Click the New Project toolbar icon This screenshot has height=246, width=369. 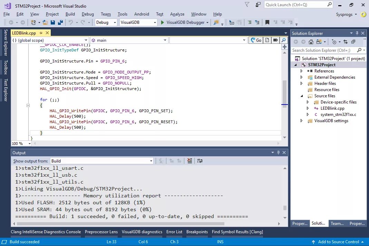(33, 22)
